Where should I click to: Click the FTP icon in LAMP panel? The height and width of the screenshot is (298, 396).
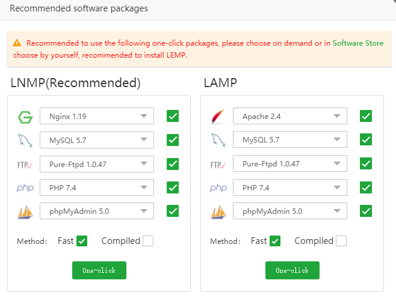tap(218, 164)
